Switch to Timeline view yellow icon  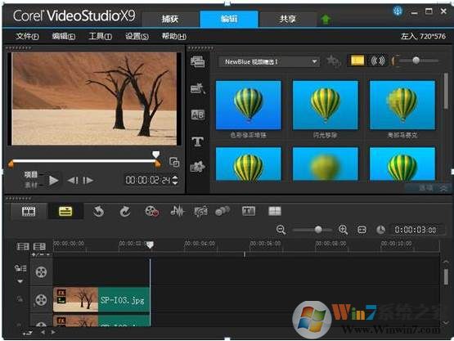point(65,211)
